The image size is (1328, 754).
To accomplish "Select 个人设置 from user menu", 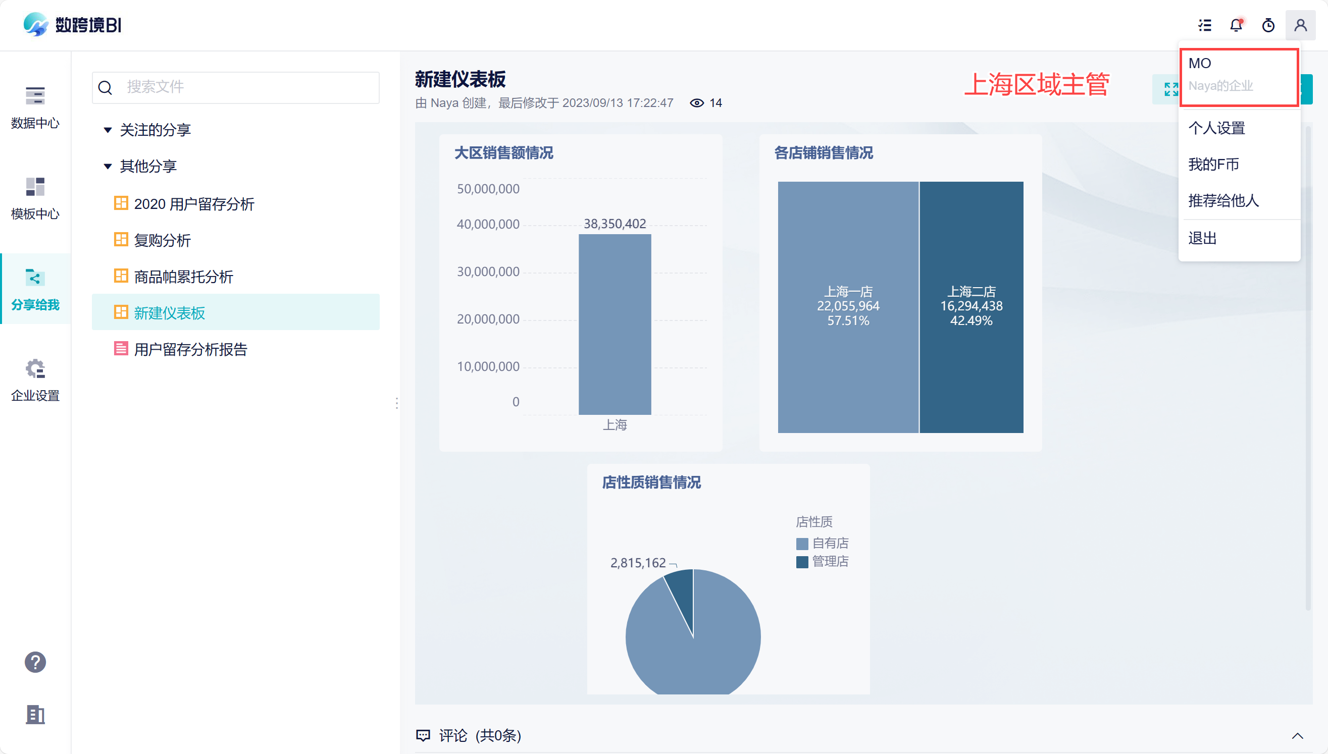I will point(1216,128).
